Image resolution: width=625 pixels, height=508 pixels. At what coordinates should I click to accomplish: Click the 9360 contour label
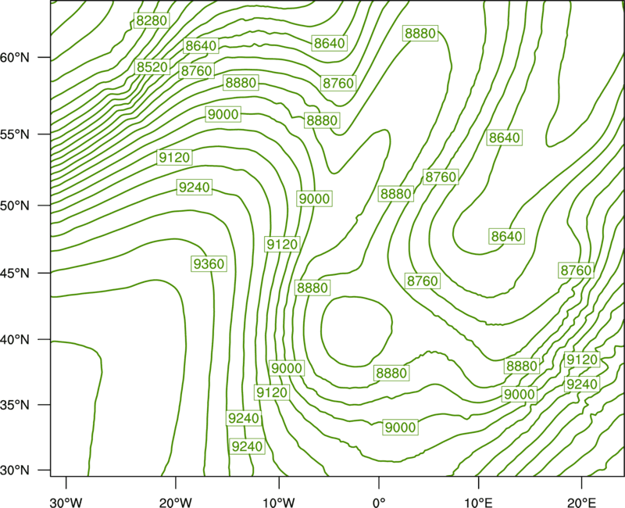[209, 263]
